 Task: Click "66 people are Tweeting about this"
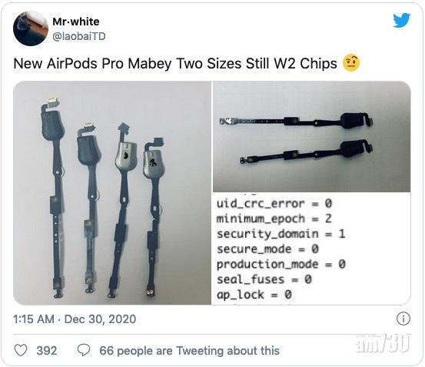pos(189,350)
